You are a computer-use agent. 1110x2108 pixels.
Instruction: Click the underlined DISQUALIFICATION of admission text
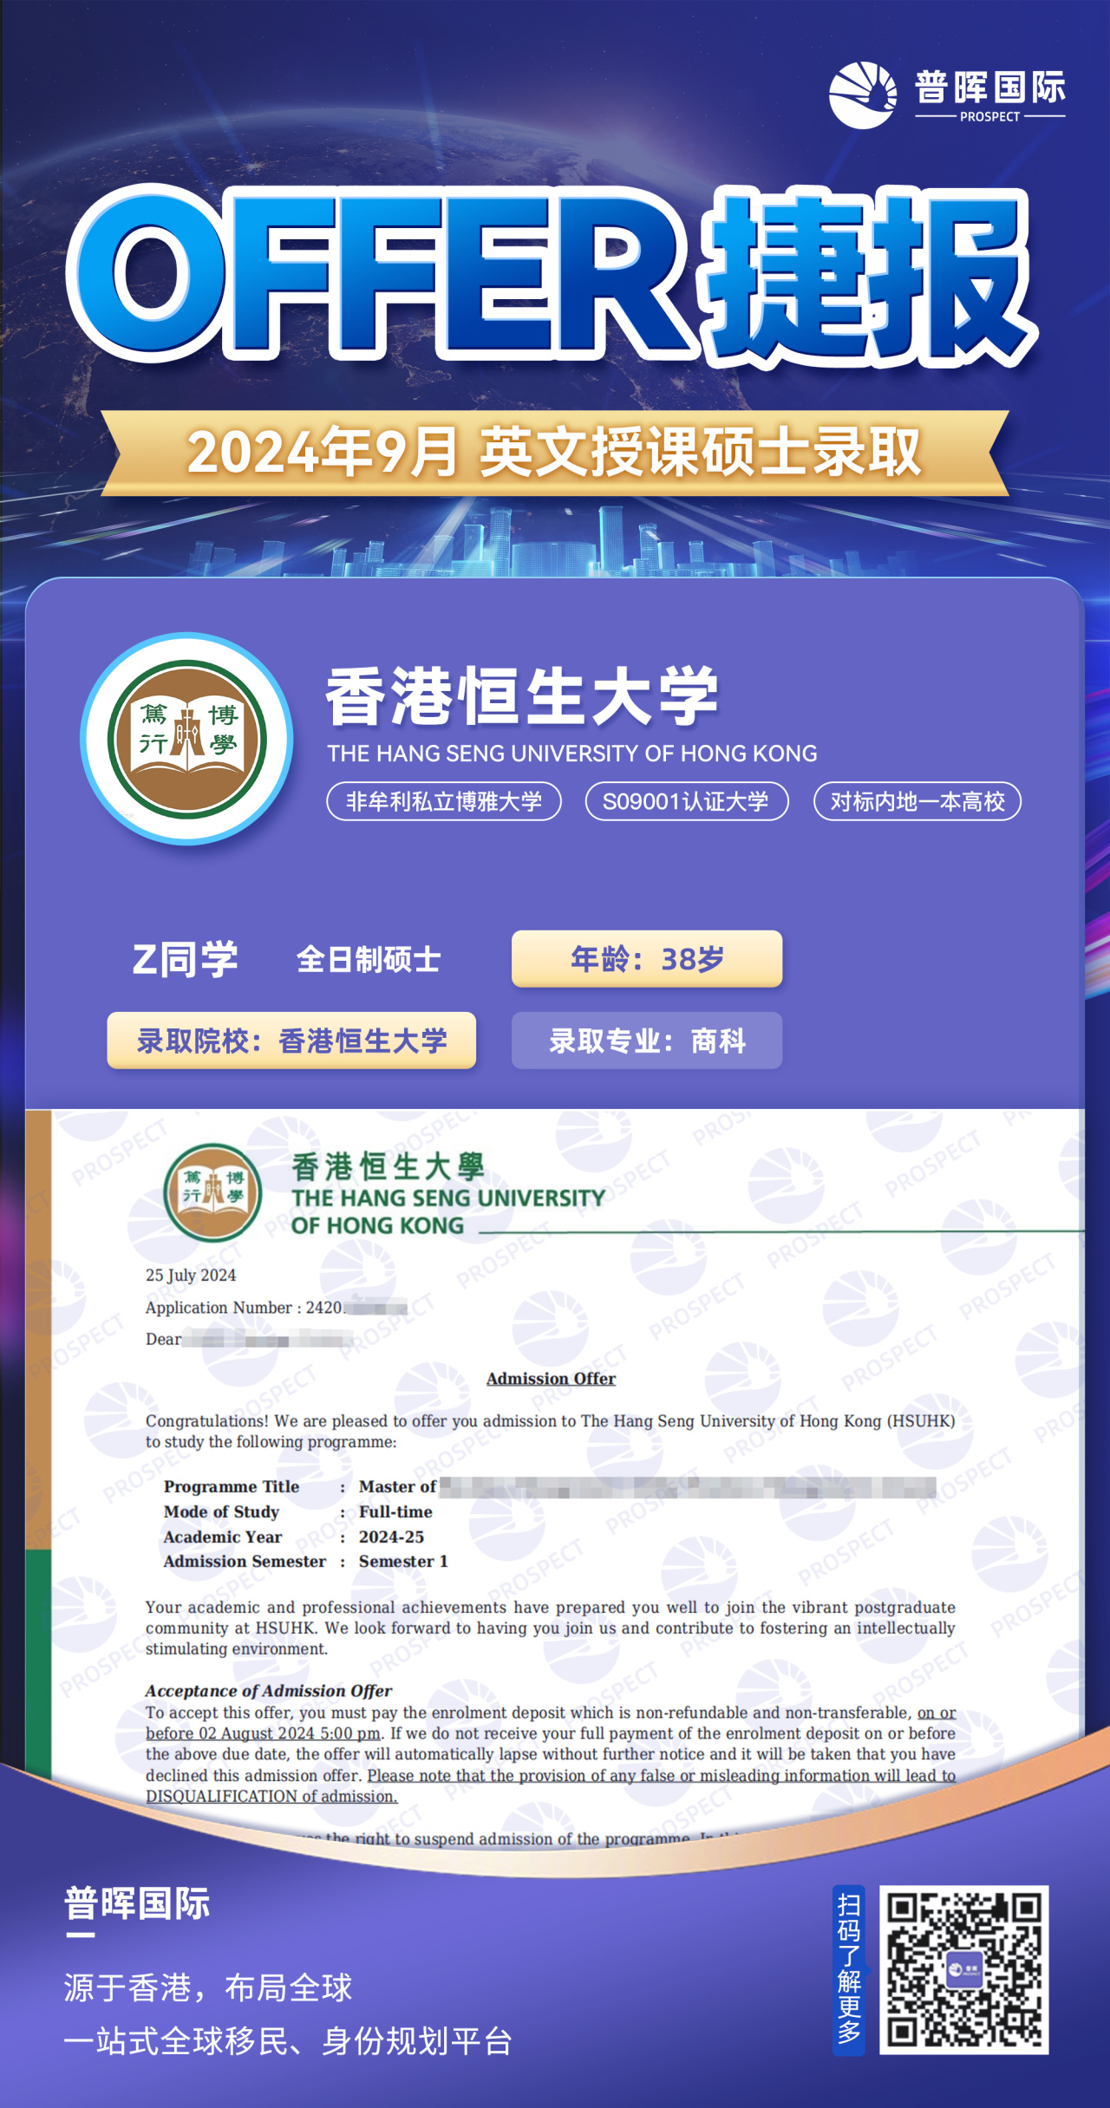click(271, 1796)
